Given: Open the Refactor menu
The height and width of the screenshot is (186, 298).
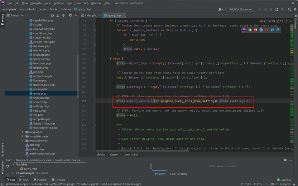Looking at the screenshot, I should click(x=58, y=3).
